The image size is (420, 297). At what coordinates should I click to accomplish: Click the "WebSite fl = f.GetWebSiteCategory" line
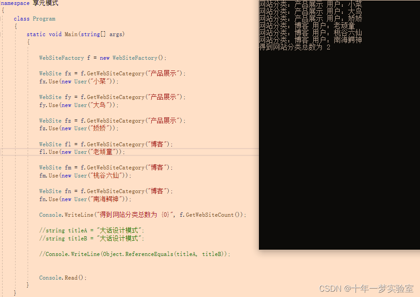(106, 144)
